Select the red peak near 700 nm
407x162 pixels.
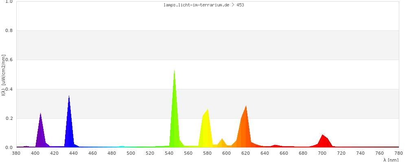(323, 141)
